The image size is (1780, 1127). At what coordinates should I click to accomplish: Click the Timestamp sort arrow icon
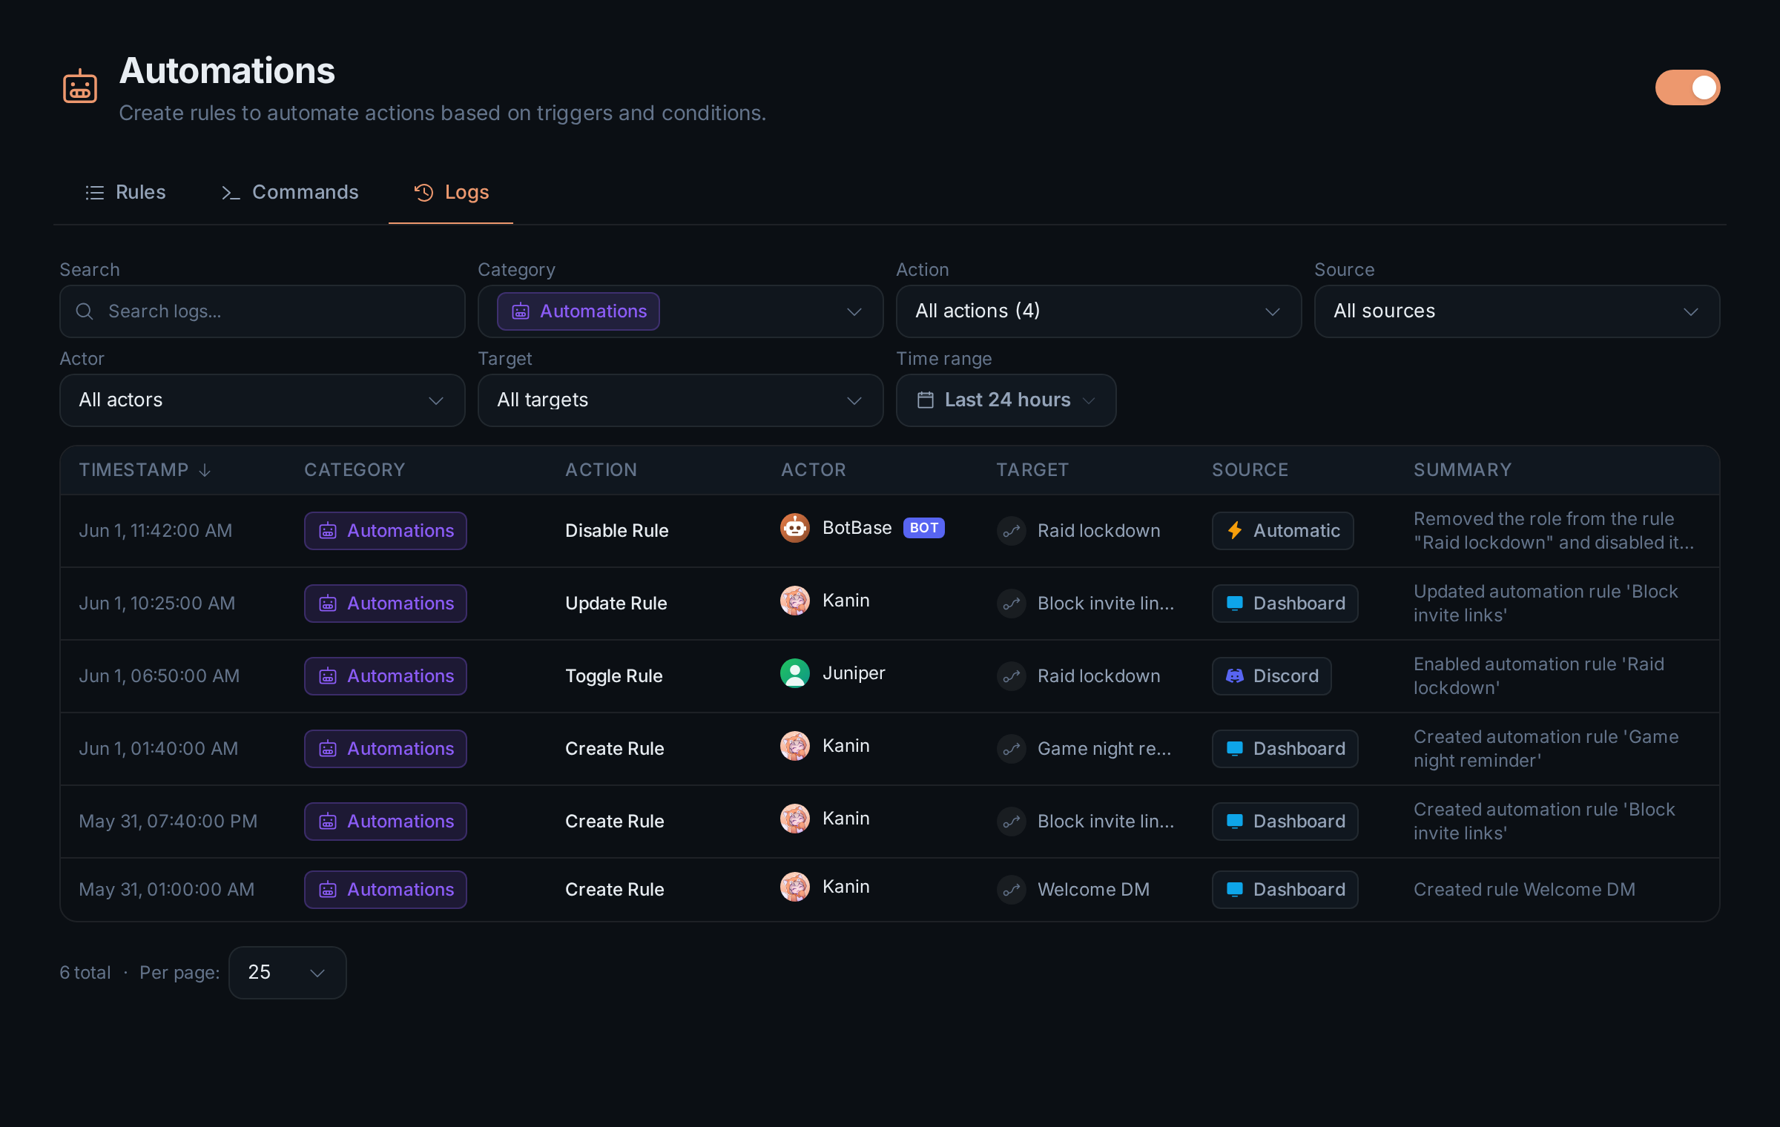tap(205, 470)
